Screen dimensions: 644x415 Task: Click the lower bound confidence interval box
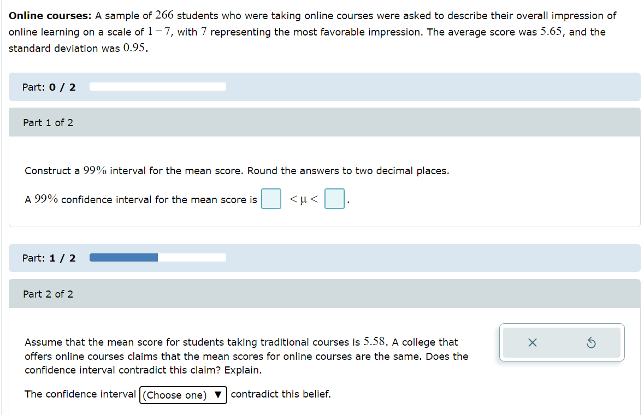(271, 199)
